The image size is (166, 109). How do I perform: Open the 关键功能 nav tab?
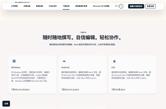click(x=27, y=6)
